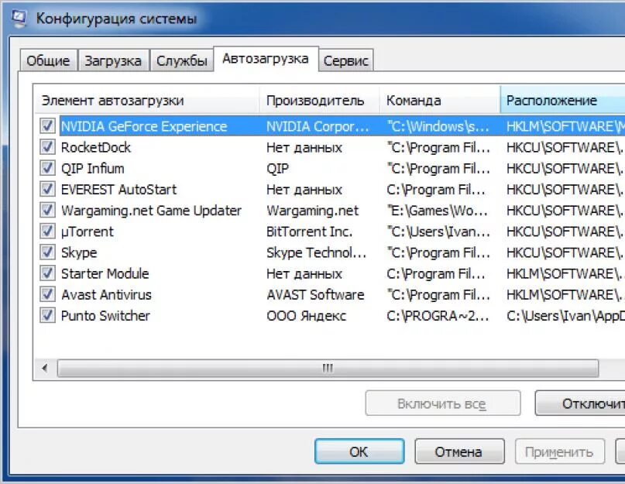Toggle the Avast Antivirus checkbox
The width and height of the screenshot is (625, 484).
pos(47,294)
